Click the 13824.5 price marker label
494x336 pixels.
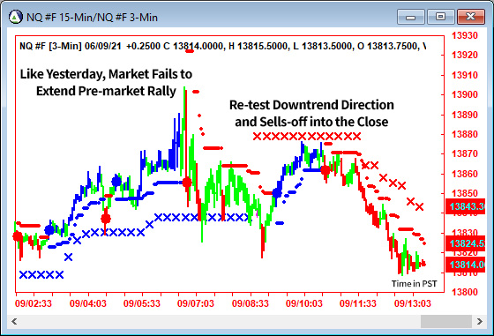click(x=466, y=243)
